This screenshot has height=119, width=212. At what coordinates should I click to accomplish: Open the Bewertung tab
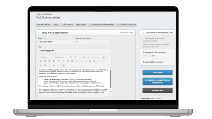pyautogui.click(x=81, y=24)
